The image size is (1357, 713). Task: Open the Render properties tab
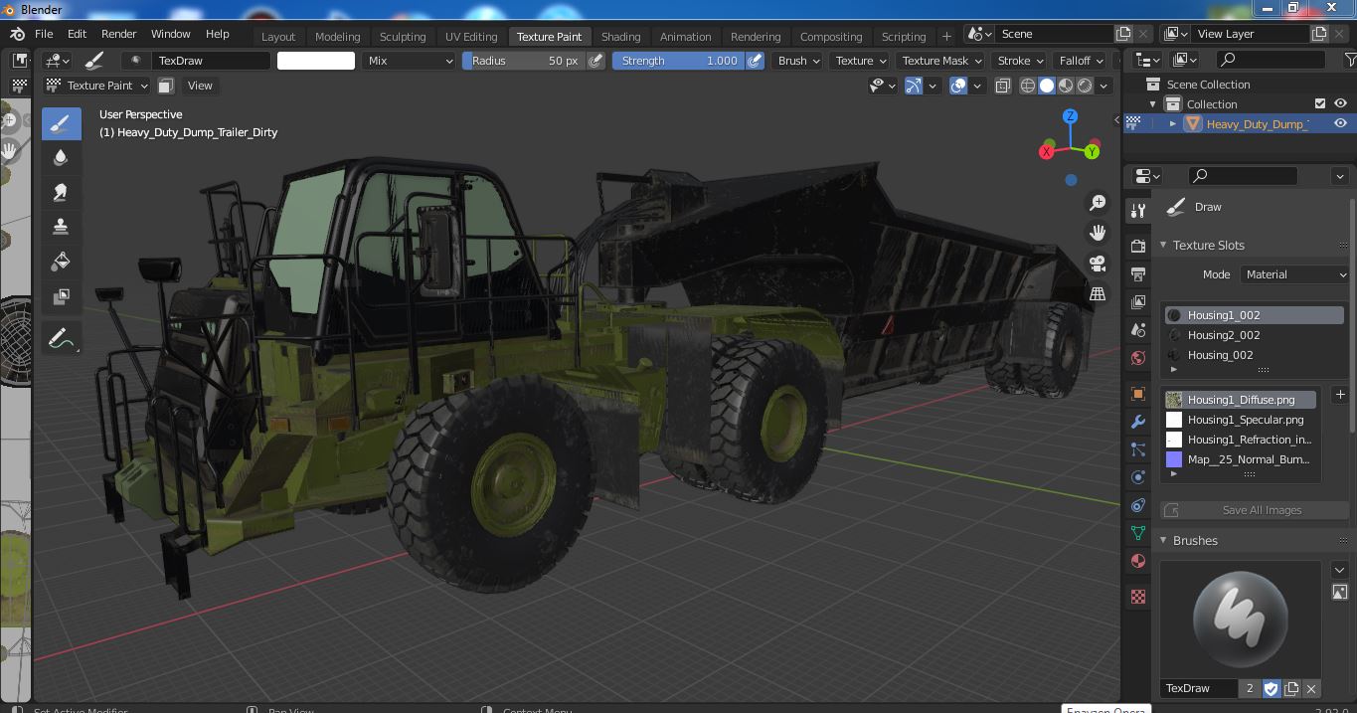[1138, 246]
